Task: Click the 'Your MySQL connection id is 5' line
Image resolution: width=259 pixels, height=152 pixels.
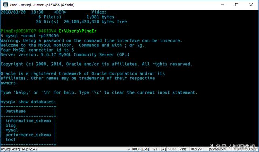Action: pos(37,50)
